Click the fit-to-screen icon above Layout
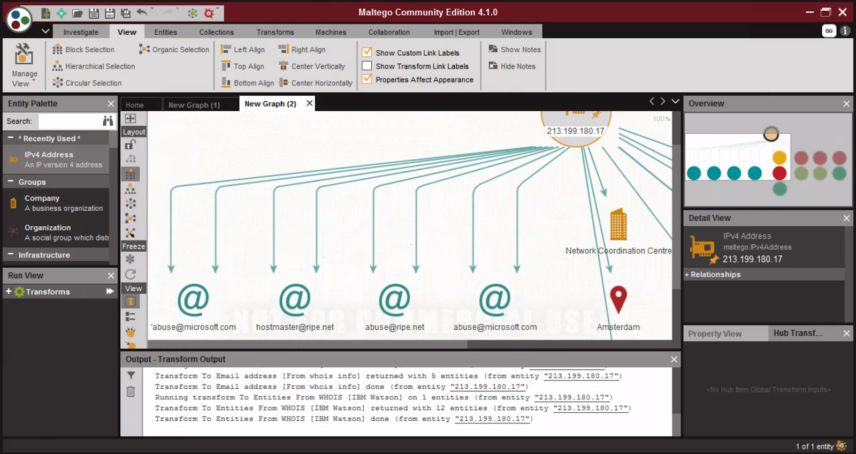The height and width of the screenshot is (454, 856). (130, 118)
